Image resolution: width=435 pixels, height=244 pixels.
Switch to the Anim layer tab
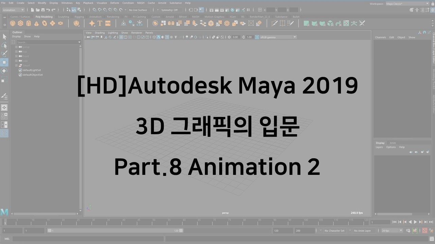tap(393, 143)
